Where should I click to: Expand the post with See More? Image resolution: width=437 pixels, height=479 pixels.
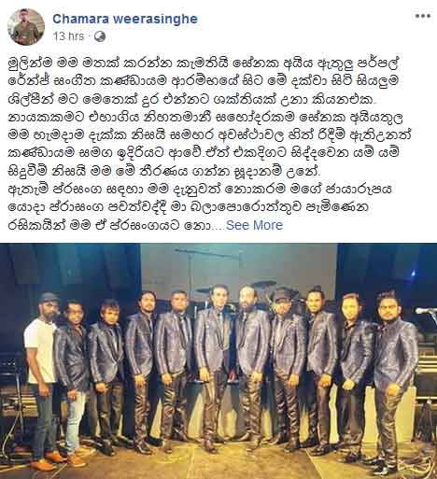tap(254, 225)
